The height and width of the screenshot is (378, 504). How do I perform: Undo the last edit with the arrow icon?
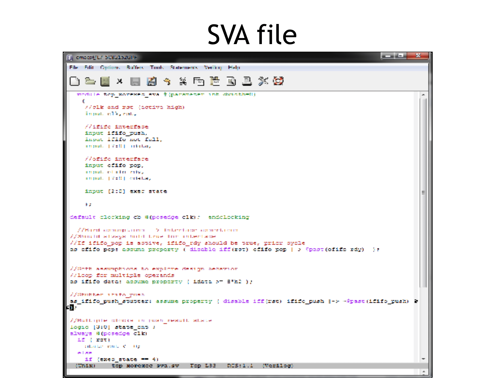click(x=167, y=81)
